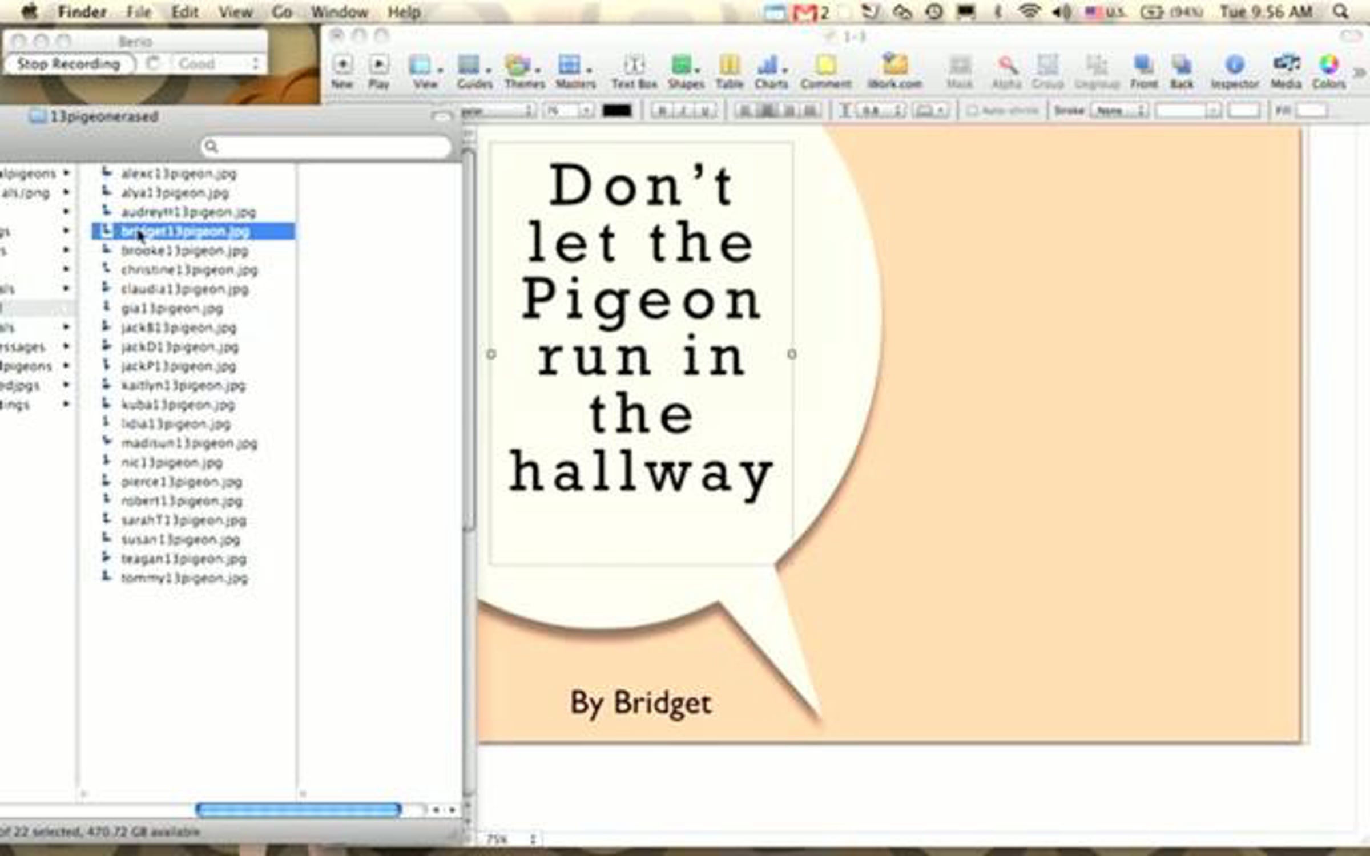
Task: Show more toolbar items via overflow chevron
Action: (x=1360, y=72)
